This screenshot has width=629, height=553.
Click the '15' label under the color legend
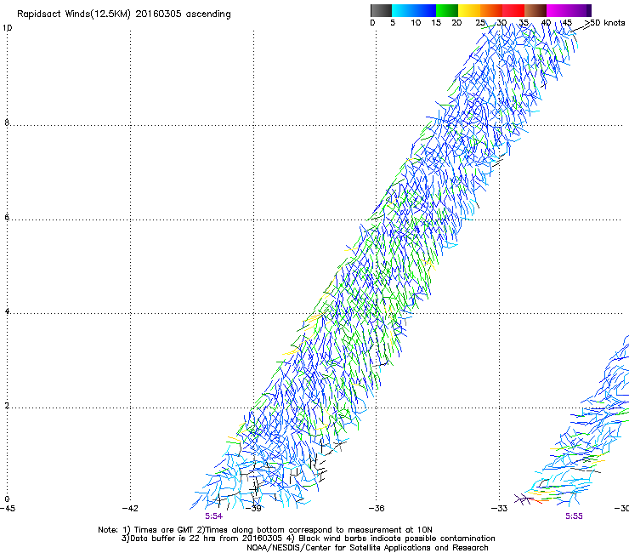coord(436,23)
